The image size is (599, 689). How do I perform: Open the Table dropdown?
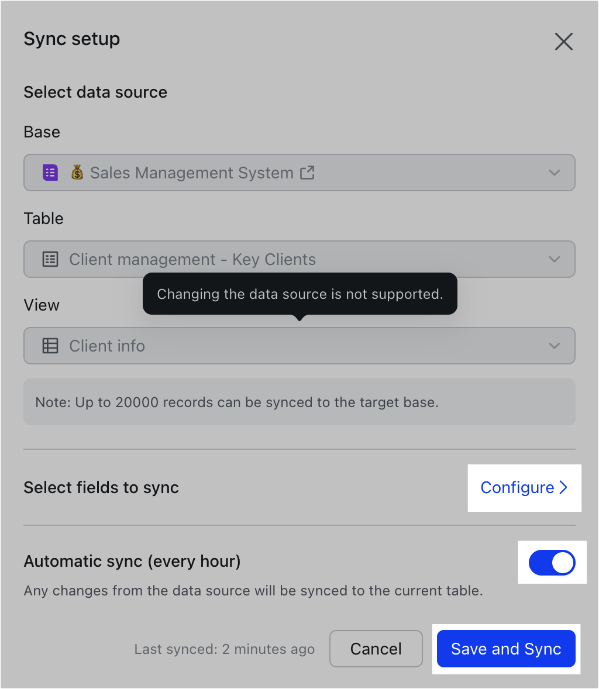(554, 259)
